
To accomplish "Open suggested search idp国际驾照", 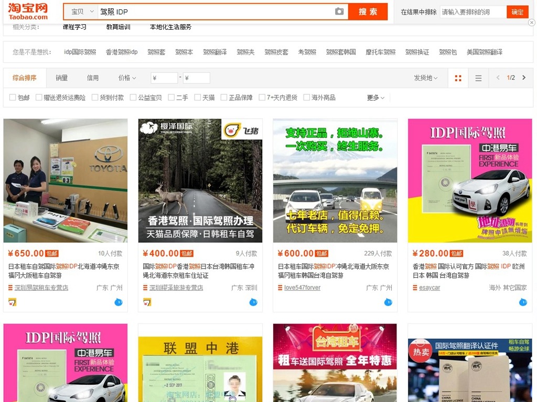I will click(80, 52).
